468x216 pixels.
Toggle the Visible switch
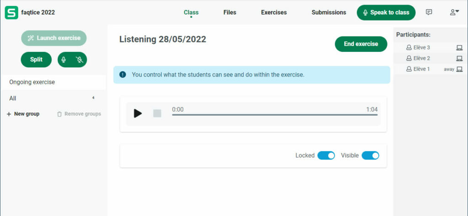370,155
